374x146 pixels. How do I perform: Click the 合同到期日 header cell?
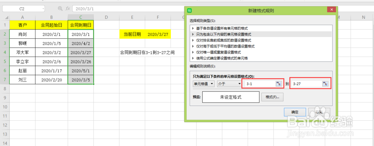[81, 25]
